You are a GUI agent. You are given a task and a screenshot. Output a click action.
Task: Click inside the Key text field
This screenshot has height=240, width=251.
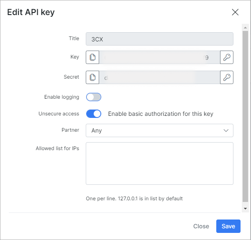click(x=159, y=58)
